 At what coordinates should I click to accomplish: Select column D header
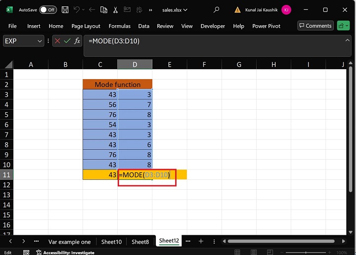click(134, 64)
